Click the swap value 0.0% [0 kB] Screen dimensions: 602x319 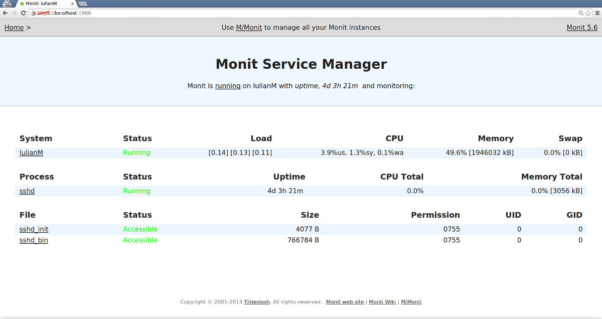563,152
